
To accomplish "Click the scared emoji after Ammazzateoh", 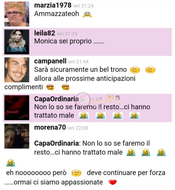I will coord(87,14).
